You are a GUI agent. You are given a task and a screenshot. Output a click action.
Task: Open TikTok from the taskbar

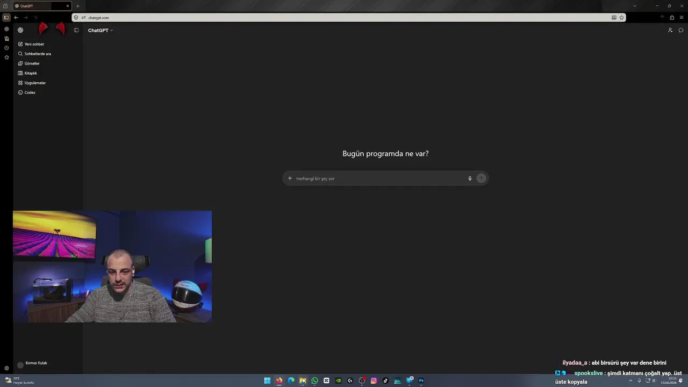tap(385, 381)
